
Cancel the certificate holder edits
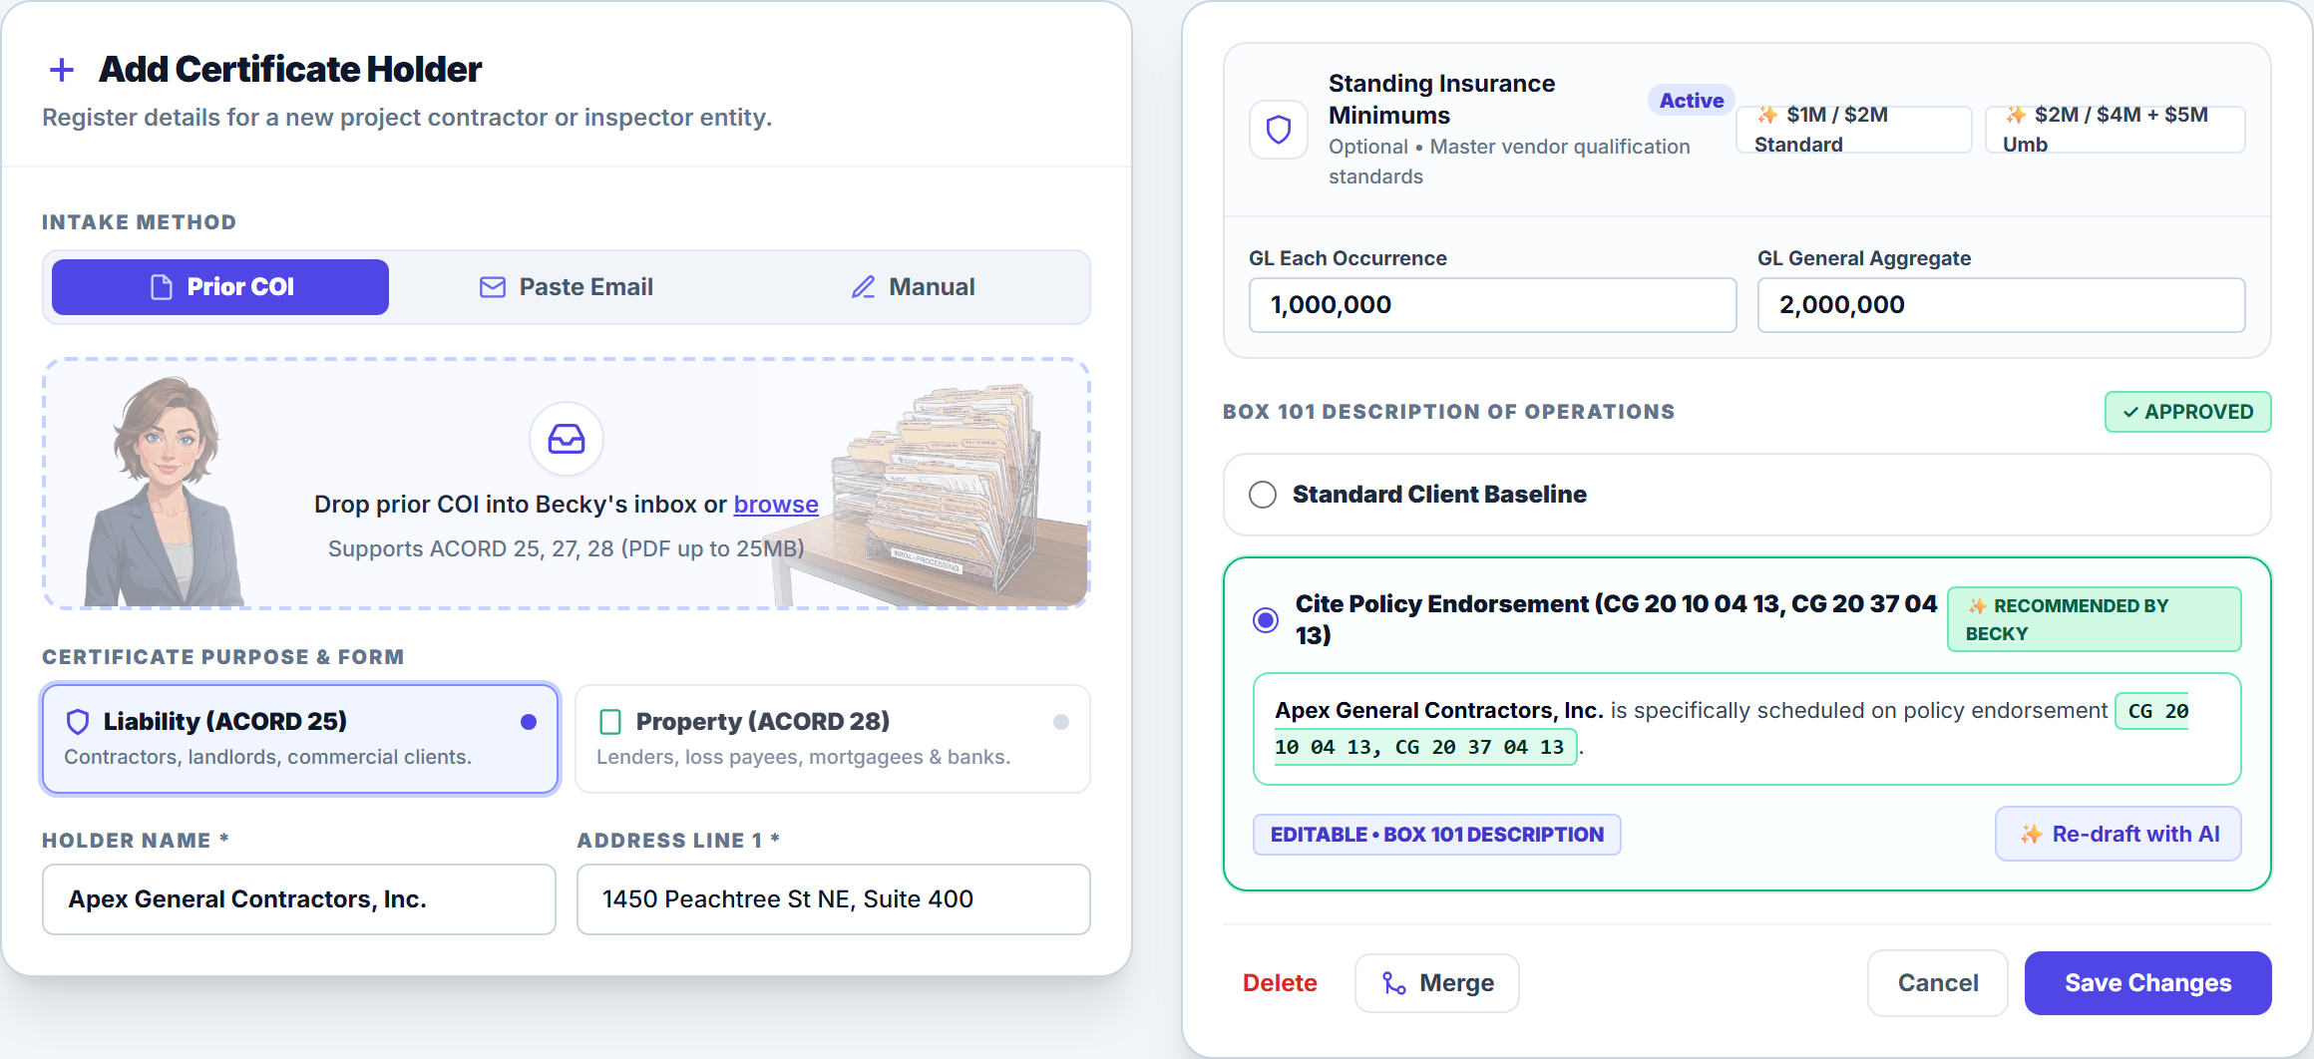[x=1938, y=983]
